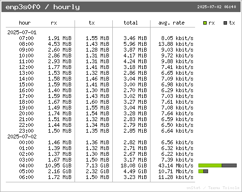Click avg rate 11.28 kbit/s
Viewport: 242px width, 192px height.
click(176, 177)
